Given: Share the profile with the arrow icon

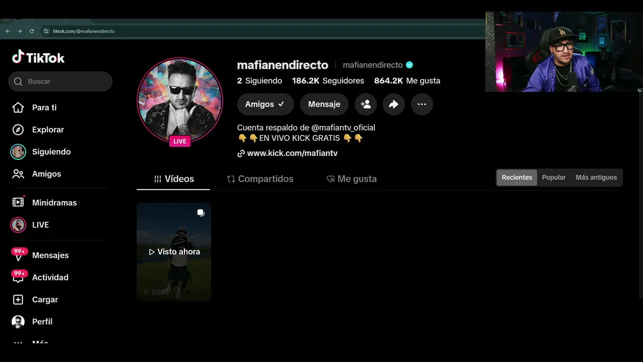Looking at the screenshot, I should 394,104.
